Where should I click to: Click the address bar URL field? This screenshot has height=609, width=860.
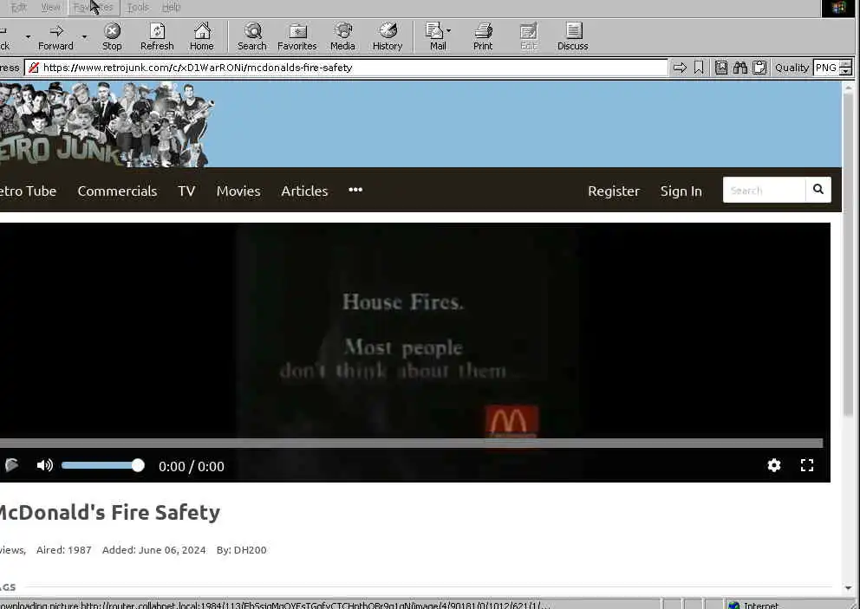[346, 68]
